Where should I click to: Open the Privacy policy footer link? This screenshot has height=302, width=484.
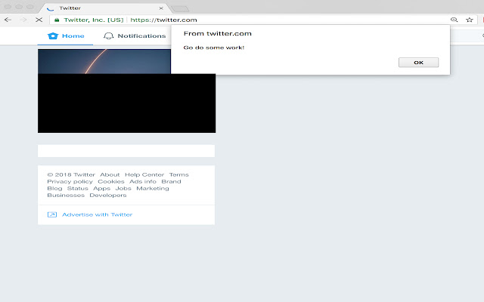(x=70, y=181)
